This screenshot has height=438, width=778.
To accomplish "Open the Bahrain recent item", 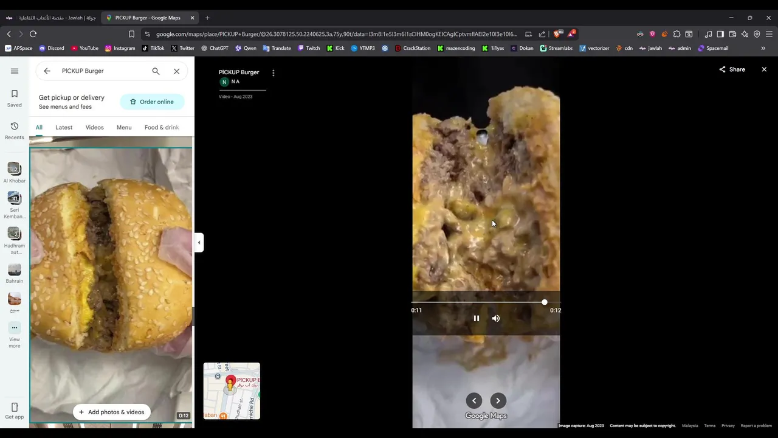I will [x=15, y=274].
